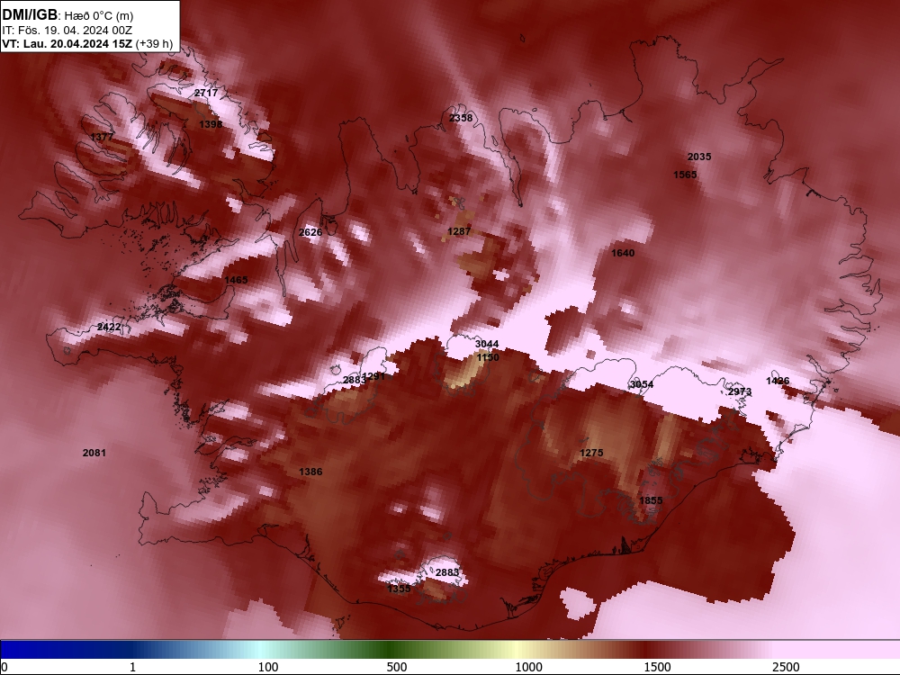The image size is (900, 675).
Task: Select the 1640 height label
Action: [623, 253]
